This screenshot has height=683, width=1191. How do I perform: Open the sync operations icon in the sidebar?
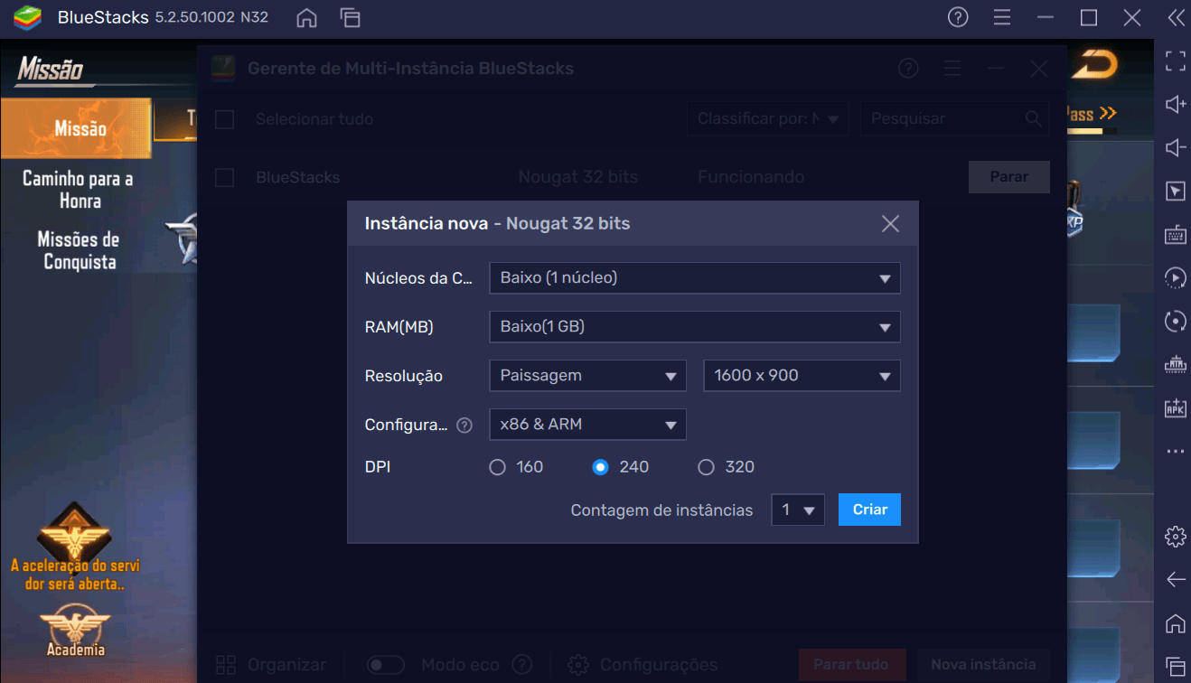1175,277
